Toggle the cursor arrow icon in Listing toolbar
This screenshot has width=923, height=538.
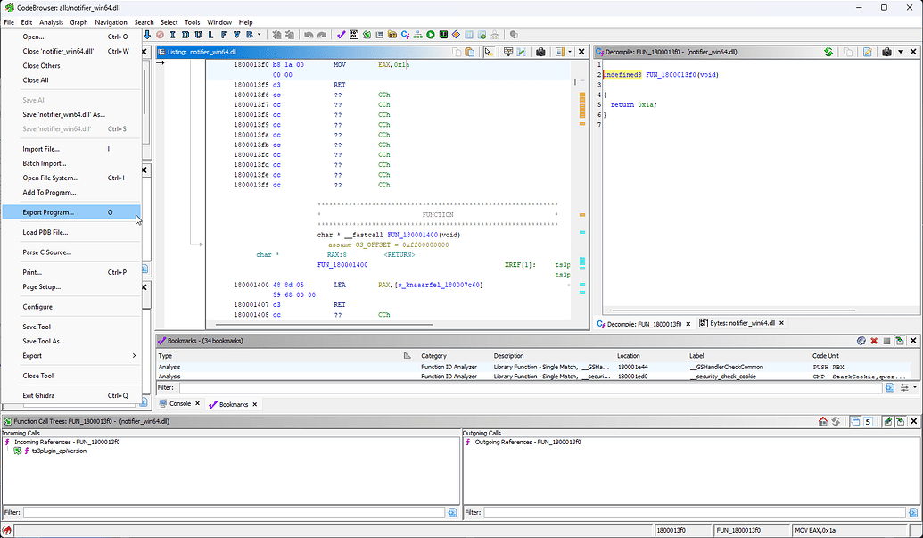pos(489,52)
